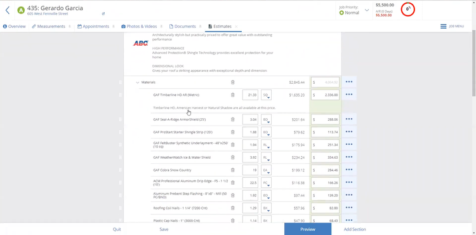Click the Quit button
476x235 pixels.
pos(117,229)
